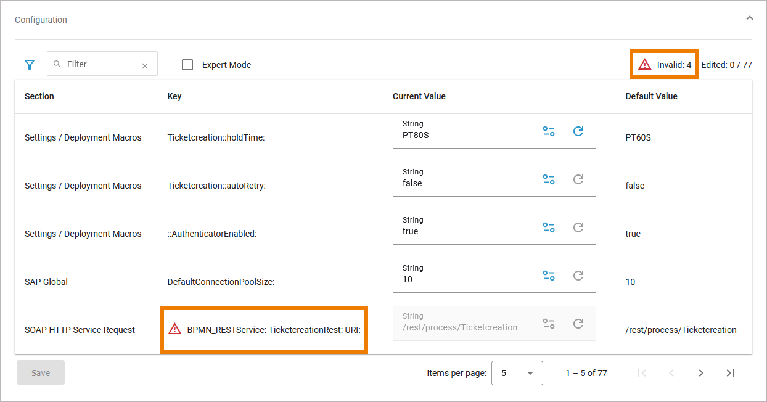Screen dimensions: 767x402
Task: Click the Key column header
Action: [x=174, y=96]
